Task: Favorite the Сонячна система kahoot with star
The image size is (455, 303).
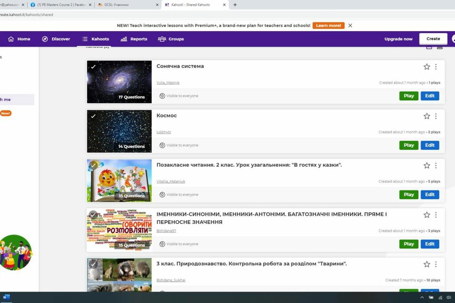Action: [x=427, y=67]
